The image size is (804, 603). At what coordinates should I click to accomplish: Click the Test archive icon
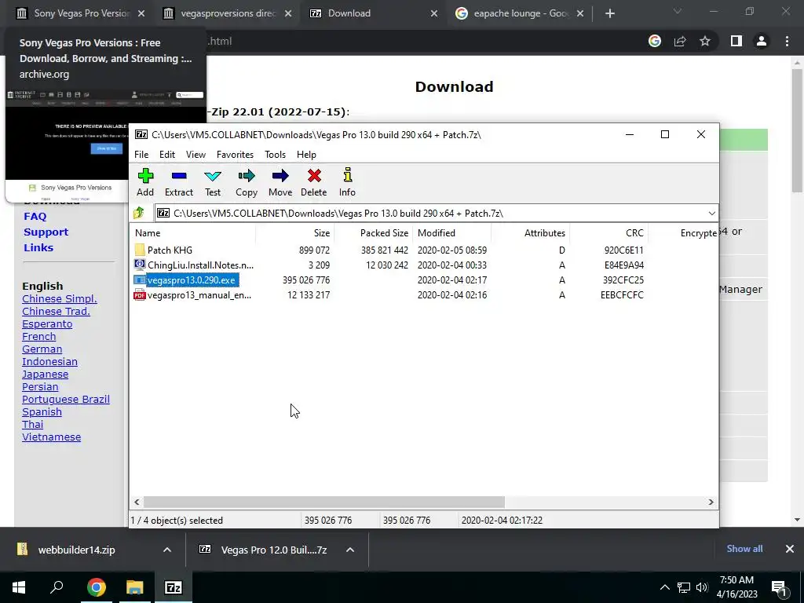(212, 177)
